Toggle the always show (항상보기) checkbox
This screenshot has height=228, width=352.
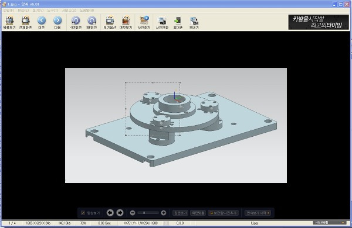click(x=83, y=213)
